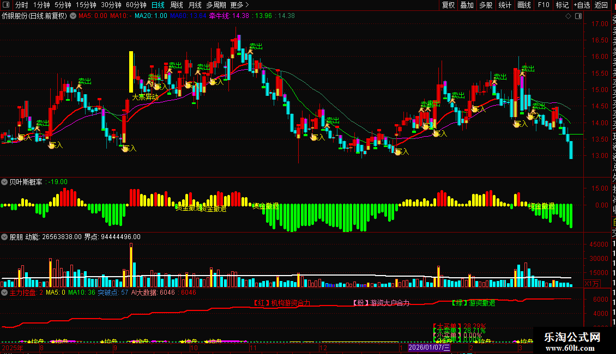Switch to the 周线 weekly tab
616x354 pixels.
click(x=177, y=5)
